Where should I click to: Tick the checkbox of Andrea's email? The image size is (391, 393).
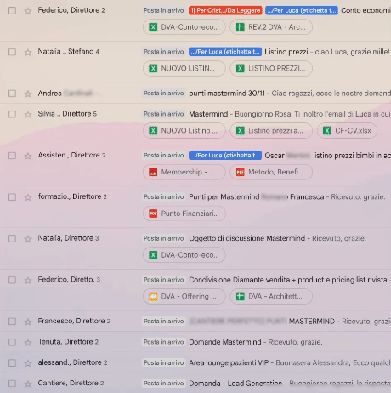(x=12, y=94)
